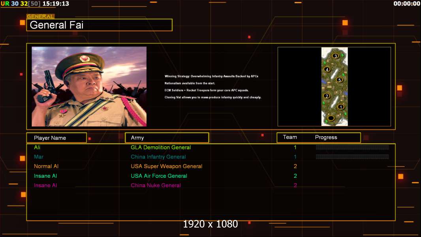Viewport: 421px width, 237px height.
Task: Click the ECM Soldiers + Rocket Troopers line
Action: pyautogui.click(x=207, y=90)
